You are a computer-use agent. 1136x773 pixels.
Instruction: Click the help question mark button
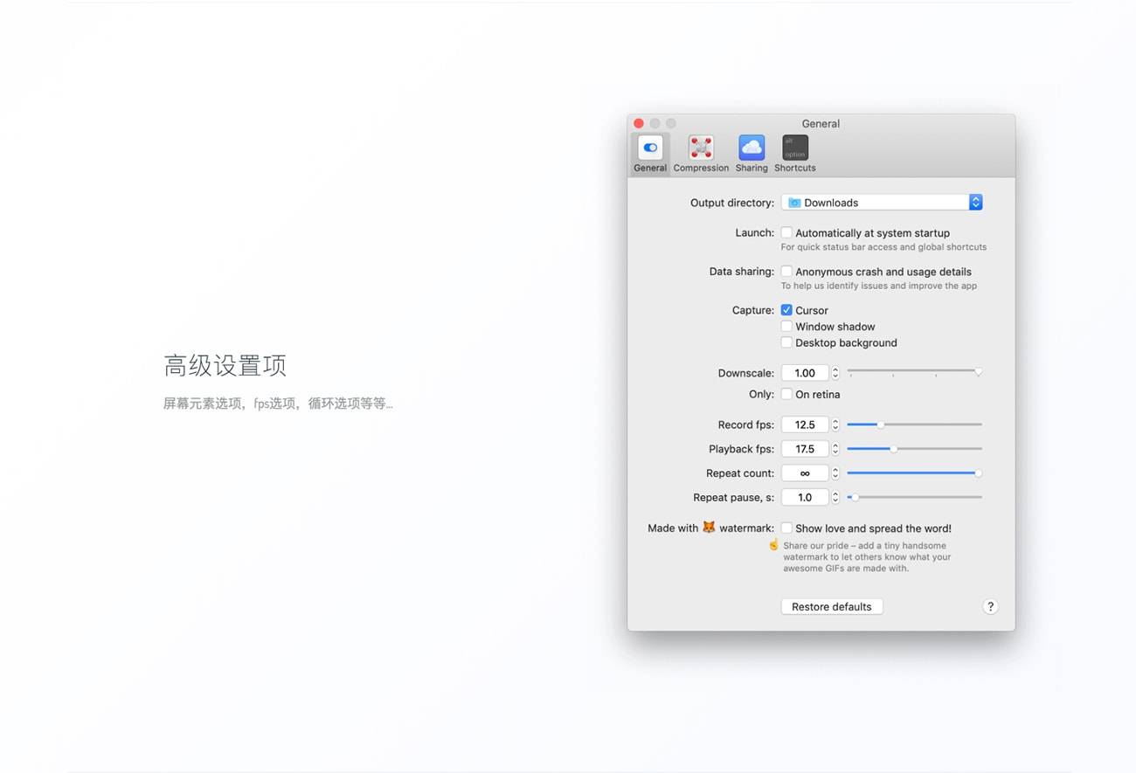coord(990,607)
